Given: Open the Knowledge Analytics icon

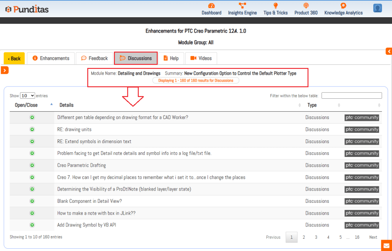Looking at the screenshot, I should (343, 5).
